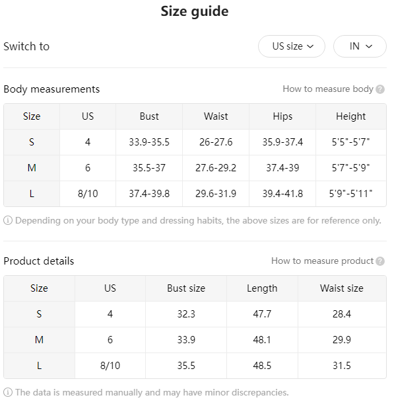Click the chevron arrow in the IN selector

(369, 47)
